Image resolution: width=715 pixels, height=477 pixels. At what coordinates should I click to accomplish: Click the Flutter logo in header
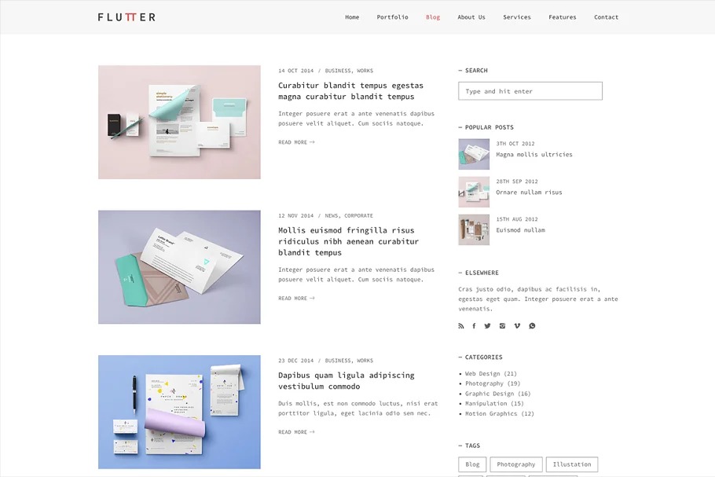(x=126, y=17)
